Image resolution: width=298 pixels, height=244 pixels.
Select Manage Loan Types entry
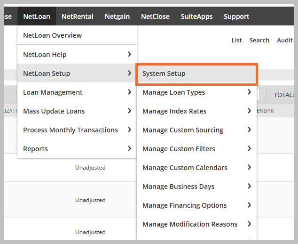(x=196, y=92)
